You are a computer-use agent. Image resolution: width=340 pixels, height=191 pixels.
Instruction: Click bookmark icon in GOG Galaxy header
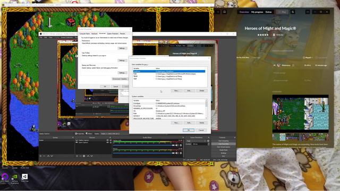[225, 12]
